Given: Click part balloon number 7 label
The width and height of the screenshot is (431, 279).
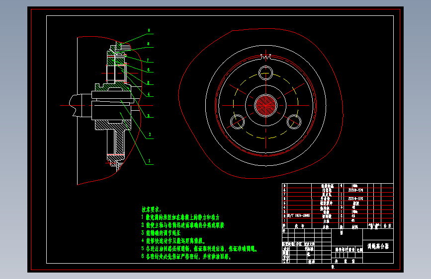Looking at the screenshot, I should (148, 60).
